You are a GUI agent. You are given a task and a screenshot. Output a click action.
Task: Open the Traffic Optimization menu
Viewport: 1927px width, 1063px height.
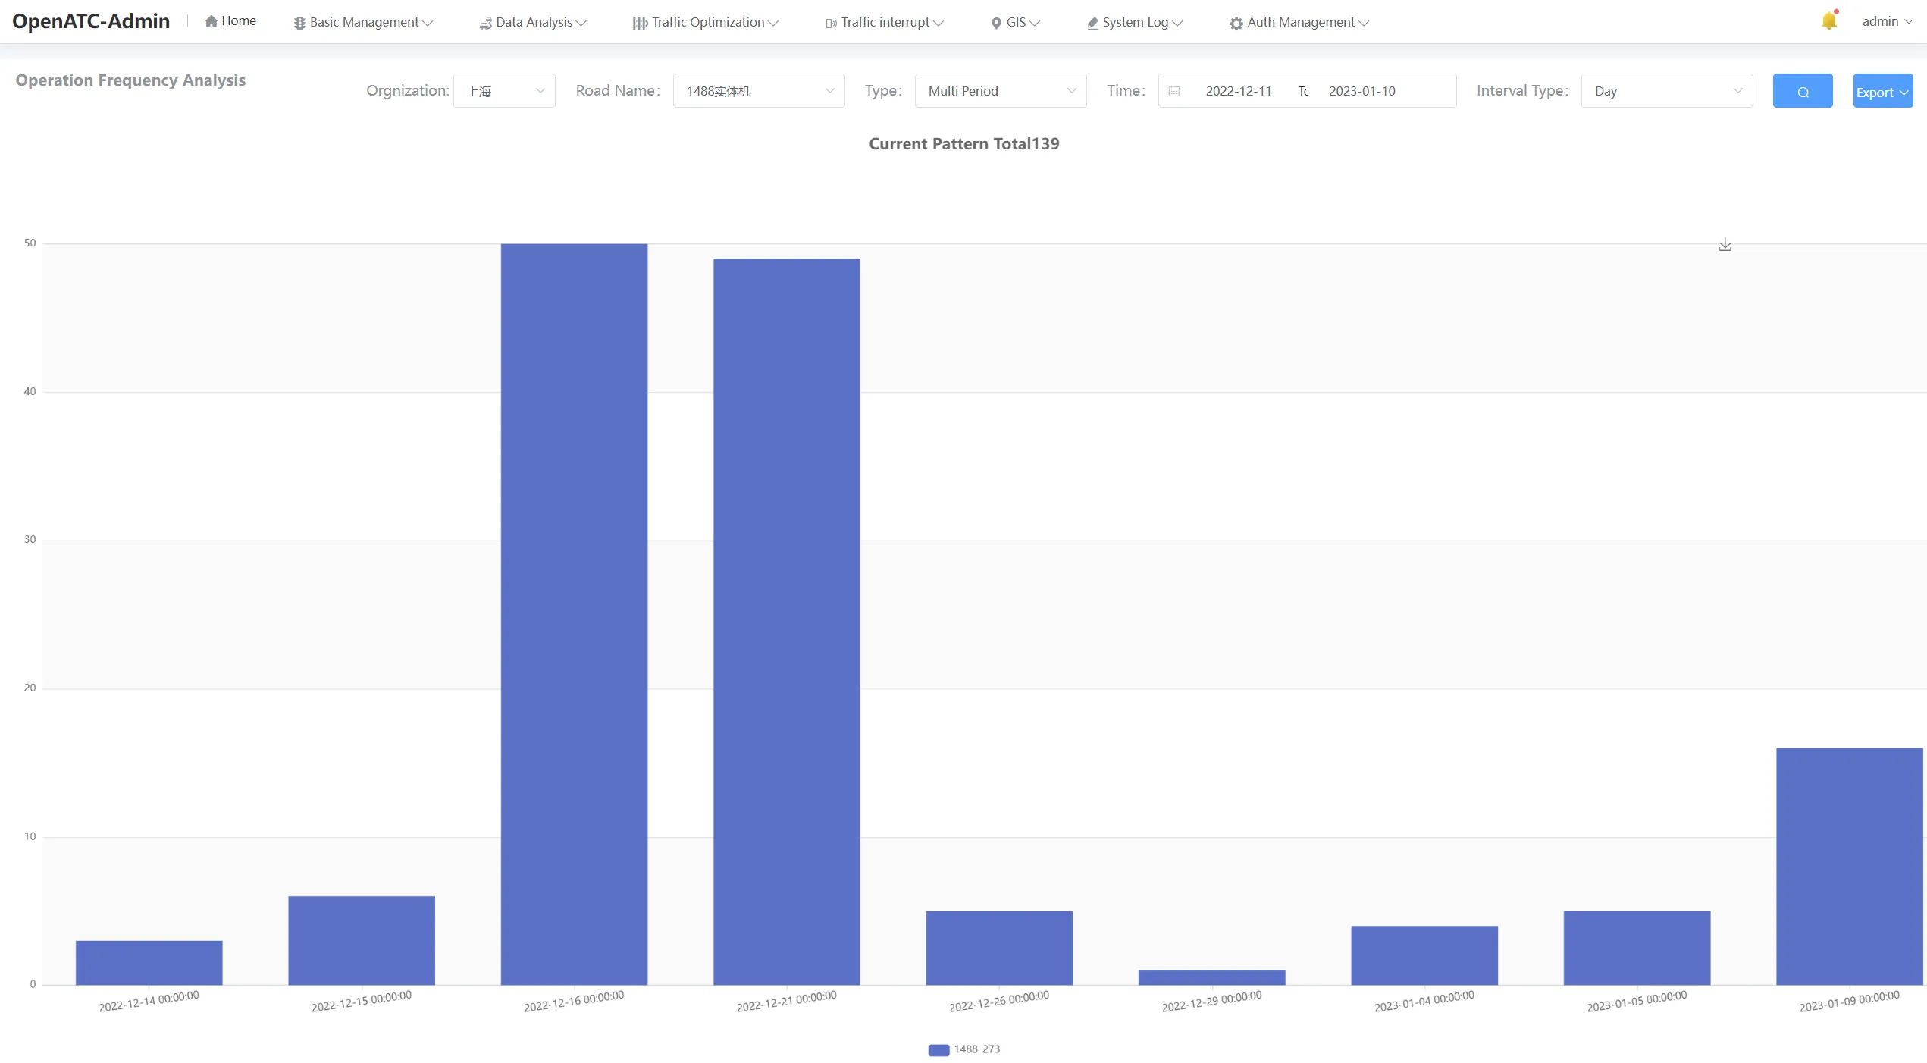coord(706,23)
